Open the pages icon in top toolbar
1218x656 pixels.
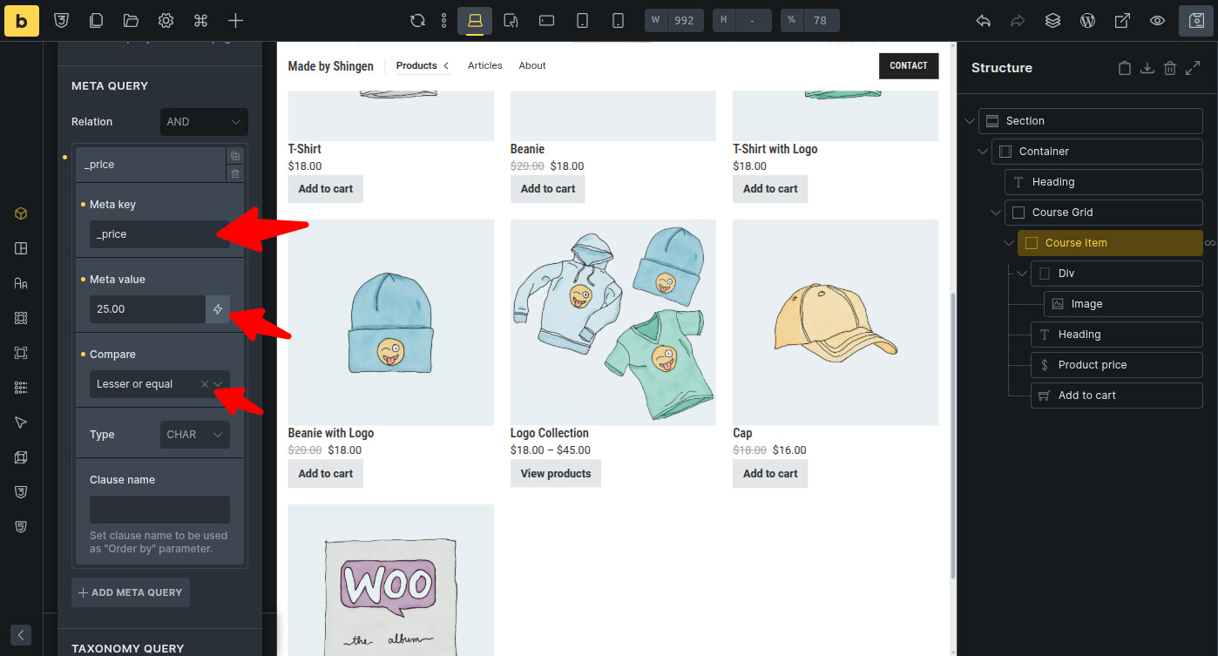click(x=96, y=20)
